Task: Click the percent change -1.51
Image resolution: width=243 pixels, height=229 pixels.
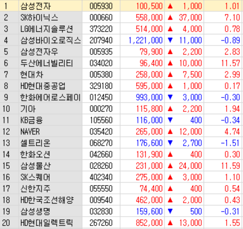Action: point(230,143)
